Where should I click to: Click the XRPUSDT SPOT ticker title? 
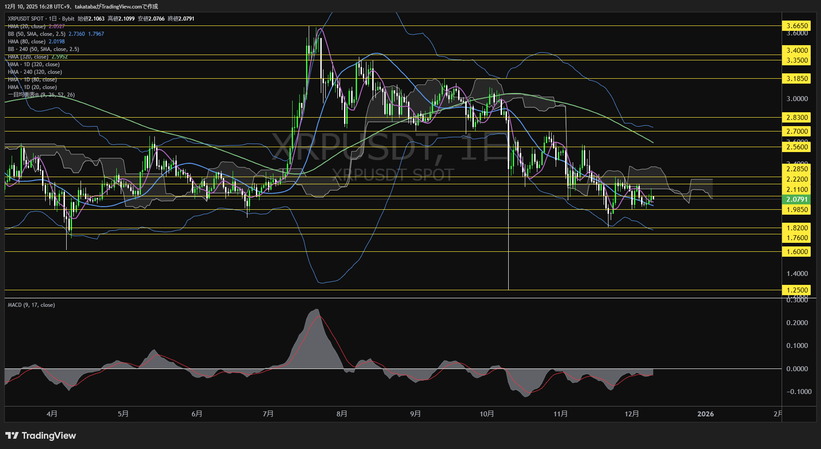[x=25, y=18]
